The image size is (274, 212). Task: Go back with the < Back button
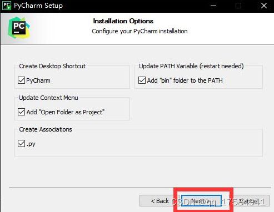(160, 201)
